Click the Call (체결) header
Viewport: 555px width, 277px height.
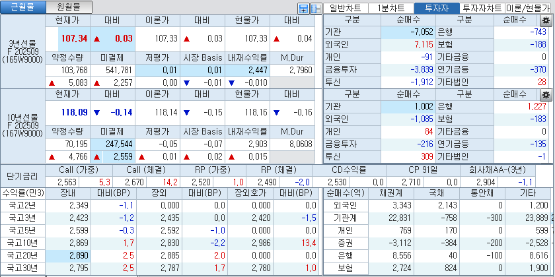click(146, 170)
